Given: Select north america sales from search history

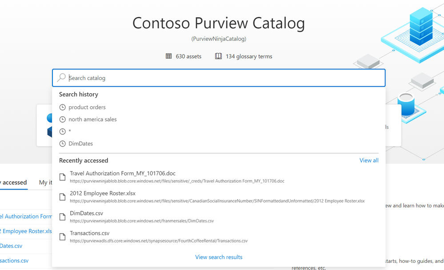Looking at the screenshot, I should 92,119.
